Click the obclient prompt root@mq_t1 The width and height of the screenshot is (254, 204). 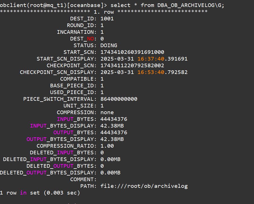click(x=47, y=5)
